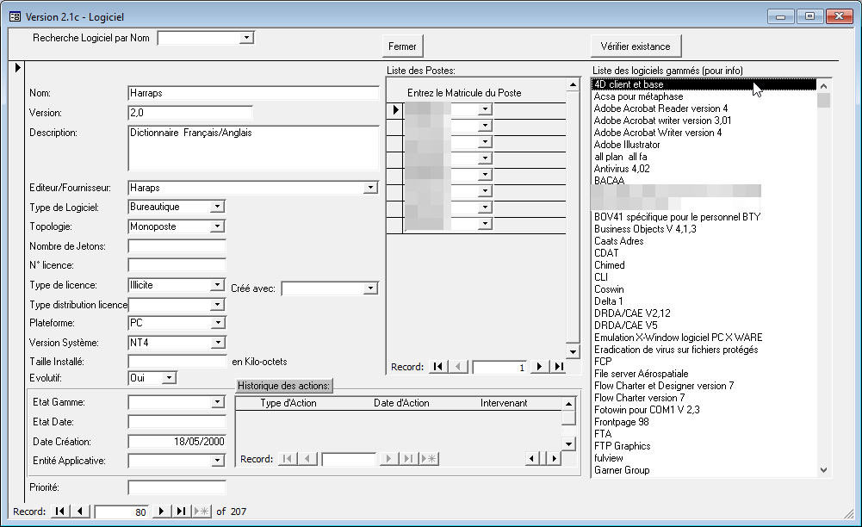The width and height of the screenshot is (862, 527).
Task: Open first Matricule du Poste row dropdown
Action: coord(484,109)
